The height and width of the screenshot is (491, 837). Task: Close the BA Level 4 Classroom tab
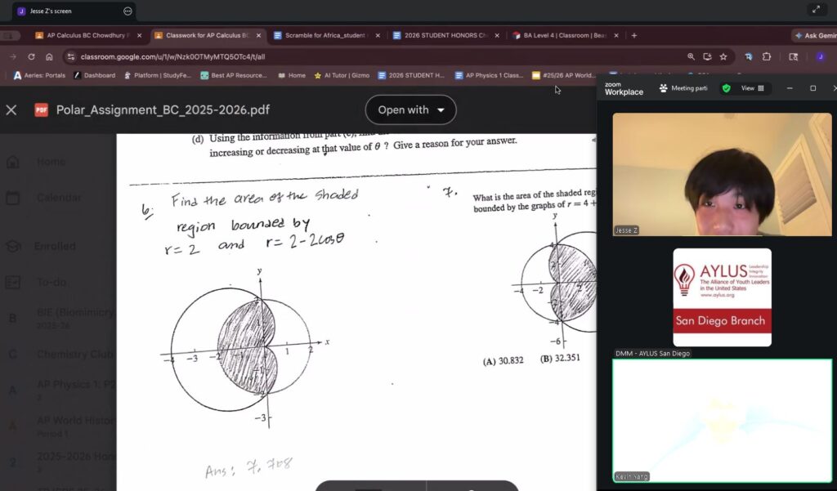point(616,35)
